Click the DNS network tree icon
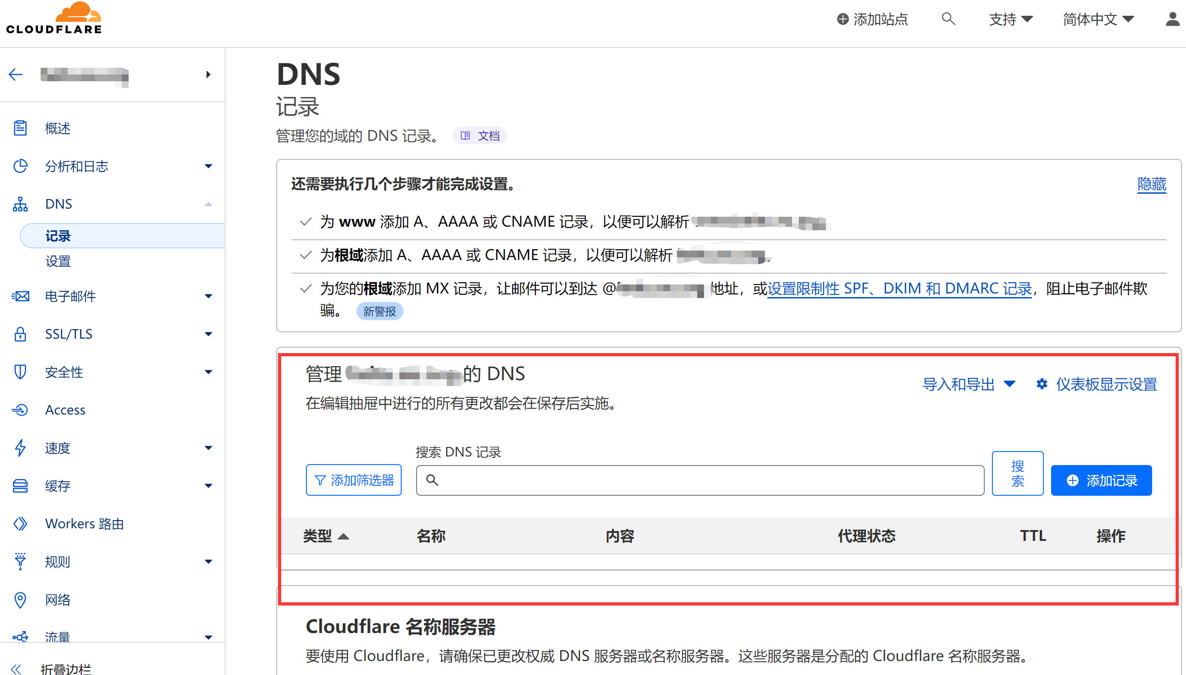Image resolution: width=1186 pixels, height=675 pixels. pos(20,204)
